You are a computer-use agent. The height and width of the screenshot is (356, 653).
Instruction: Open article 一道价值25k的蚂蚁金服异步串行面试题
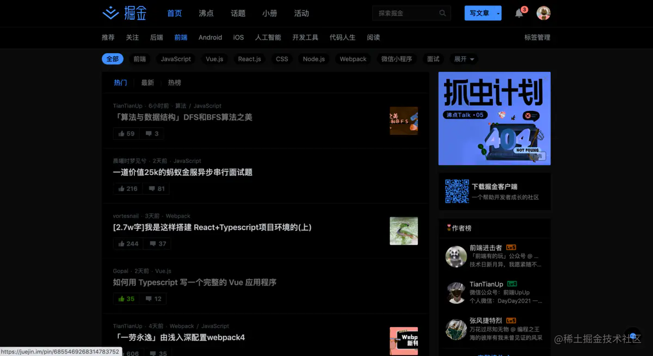[x=183, y=172]
